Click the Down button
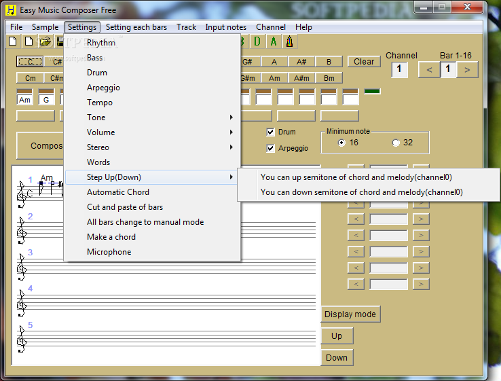Screen dimensions: 501x381 tap(337, 357)
